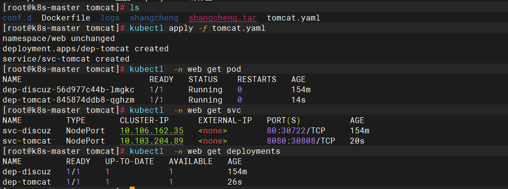Click the 154m age of dep-discuz deployment
508x189 pixels.
237,172
